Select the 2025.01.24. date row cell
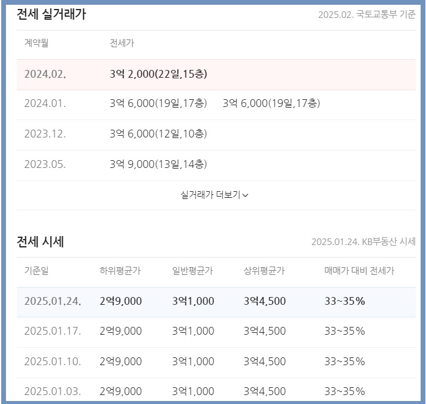The height and width of the screenshot is (404, 426). click(53, 301)
